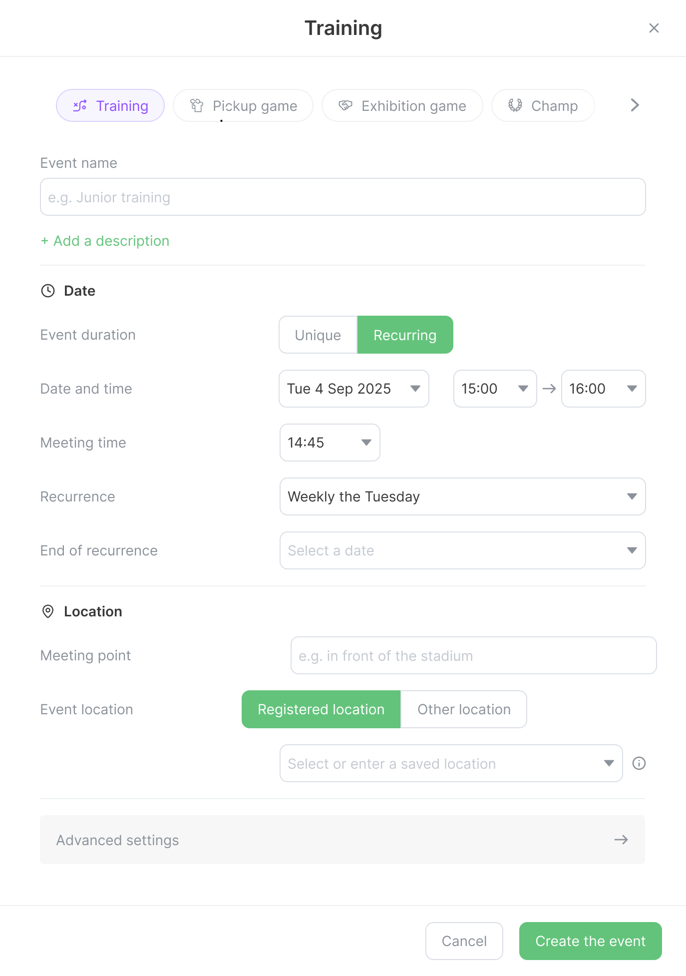Open the Recurrence dropdown
Image resolution: width=686 pixels, height=976 pixels.
(x=462, y=496)
